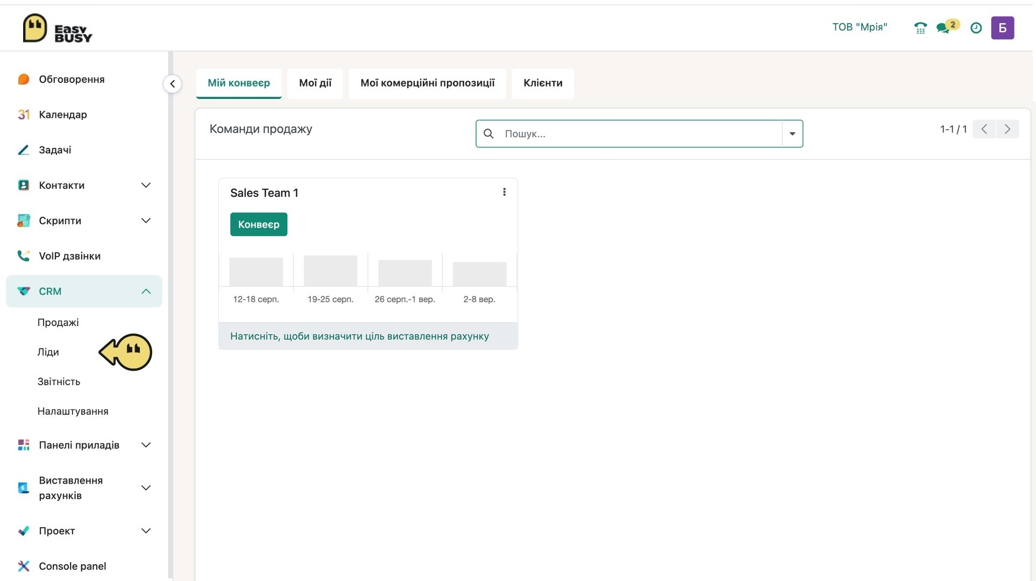Open the Клієнти tab
The height and width of the screenshot is (581, 1036).
click(x=543, y=83)
